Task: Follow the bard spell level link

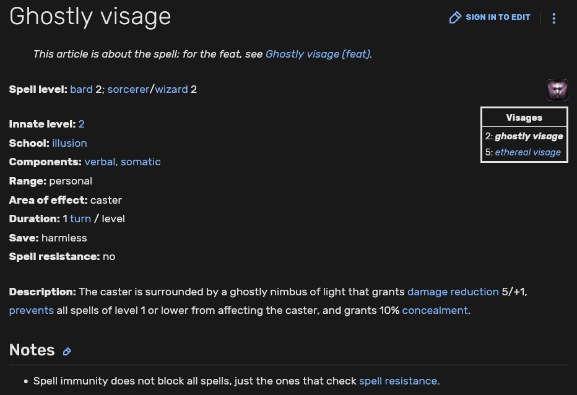Action: pos(81,89)
